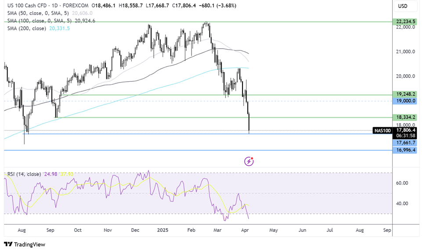427x252 pixels.
Task: Select the 19,000.0 blue price label
Action: (x=405, y=101)
